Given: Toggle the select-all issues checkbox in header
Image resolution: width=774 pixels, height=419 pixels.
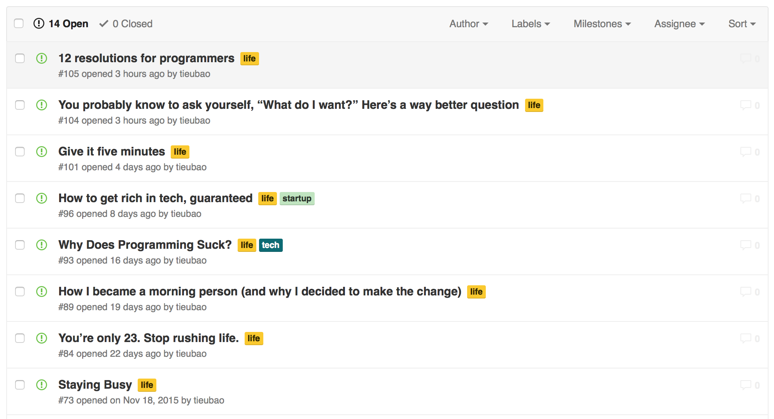Looking at the screenshot, I should click(x=19, y=23).
